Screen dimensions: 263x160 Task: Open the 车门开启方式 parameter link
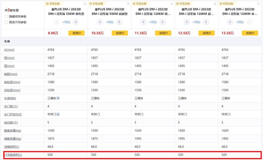tap(13, 115)
